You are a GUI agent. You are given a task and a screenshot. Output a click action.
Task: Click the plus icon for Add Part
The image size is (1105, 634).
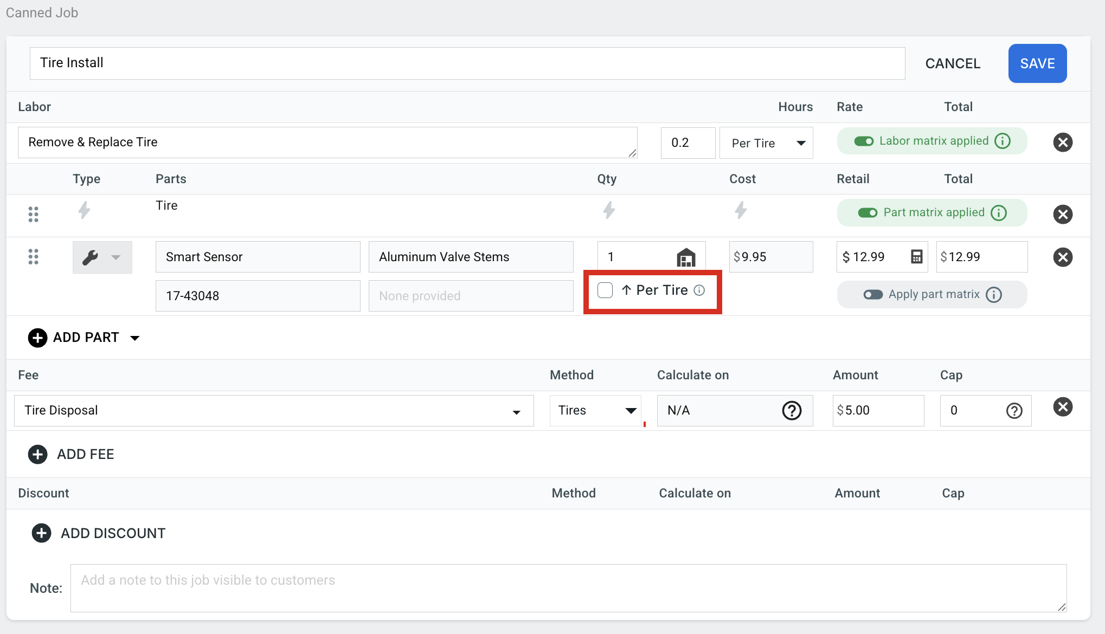coord(37,338)
